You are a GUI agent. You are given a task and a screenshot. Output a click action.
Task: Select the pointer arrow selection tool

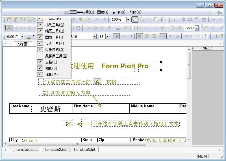pos(174,19)
